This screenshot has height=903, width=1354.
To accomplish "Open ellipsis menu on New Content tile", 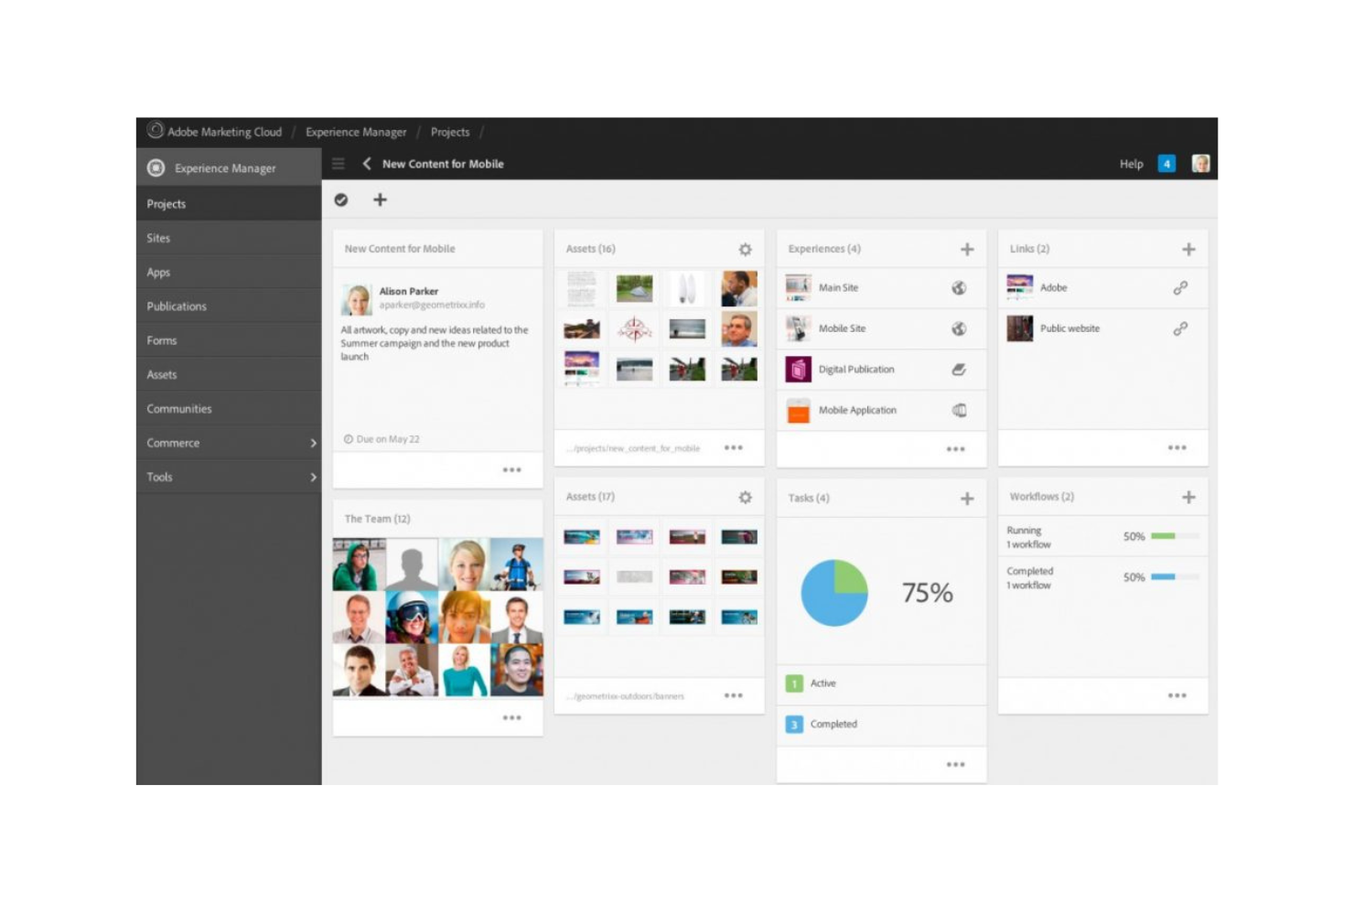I will pyautogui.click(x=511, y=470).
